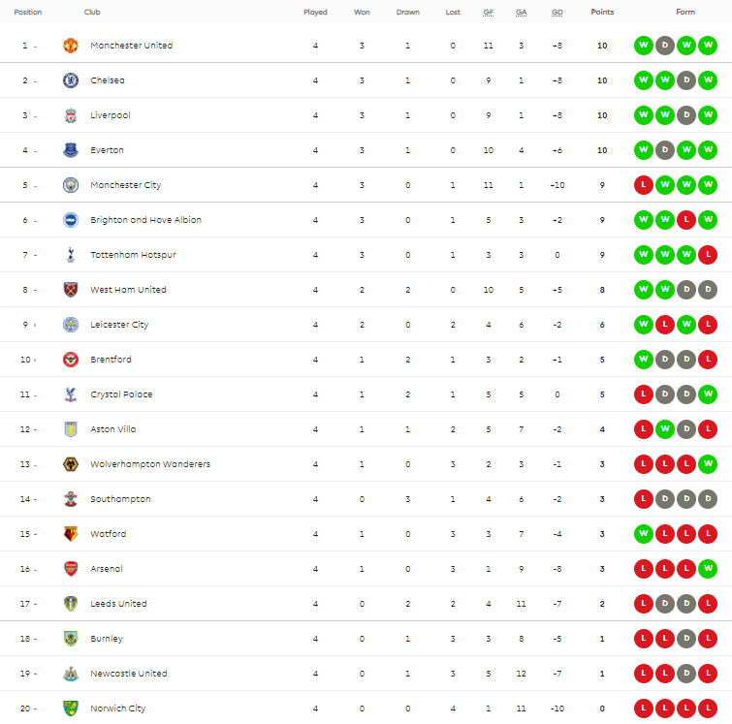The image size is (732, 724).
Task: Click the Brentford bee crest
Action: click(x=71, y=360)
